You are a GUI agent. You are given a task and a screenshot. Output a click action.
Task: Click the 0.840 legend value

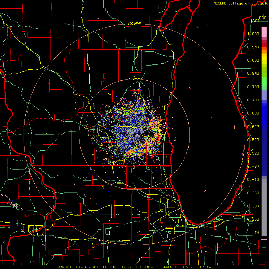point(253,74)
